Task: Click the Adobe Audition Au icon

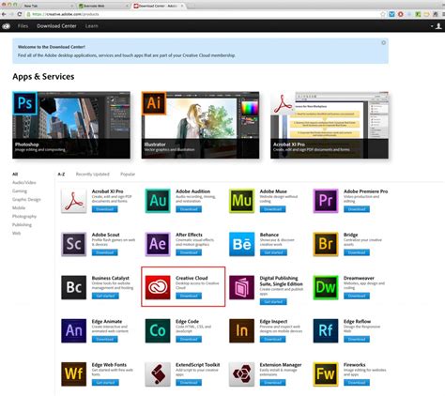Action: click(158, 201)
